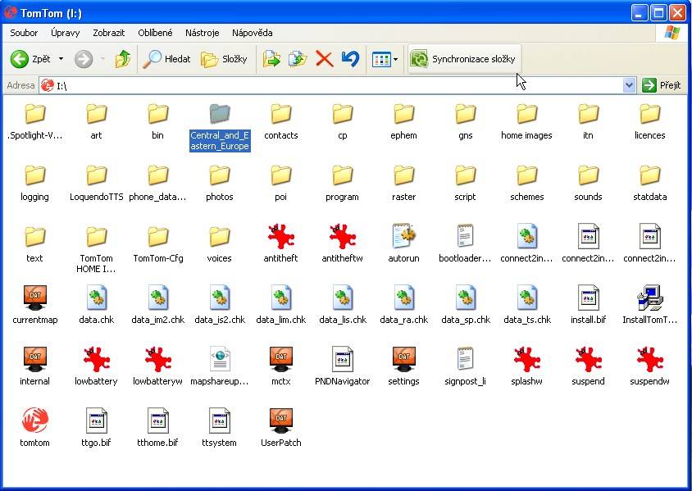This screenshot has width=692, height=491.
Task: Select the tthome.bif file
Action: [x=157, y=428]
